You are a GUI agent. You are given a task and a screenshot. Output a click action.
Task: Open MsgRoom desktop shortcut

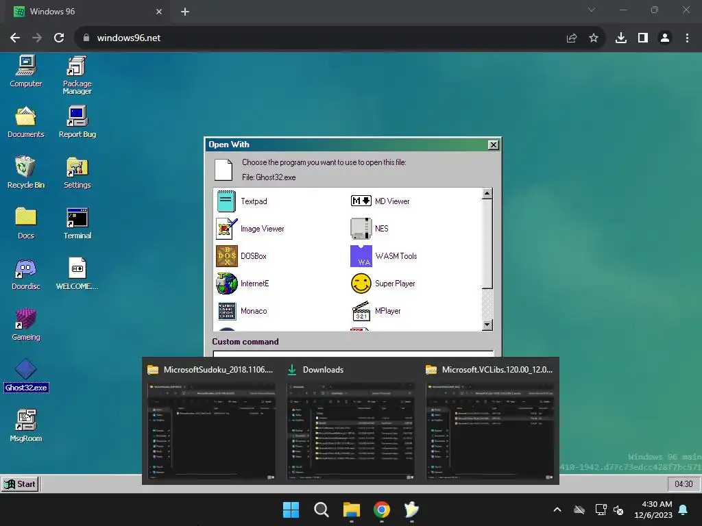tap(25, 426)
